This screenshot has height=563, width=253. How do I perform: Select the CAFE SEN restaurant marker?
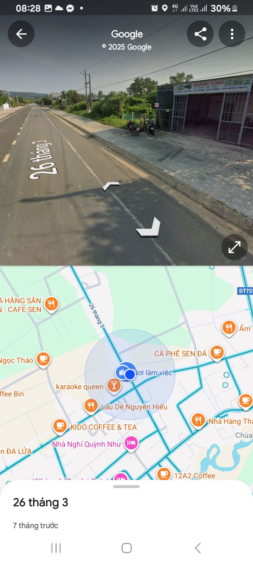51,303
